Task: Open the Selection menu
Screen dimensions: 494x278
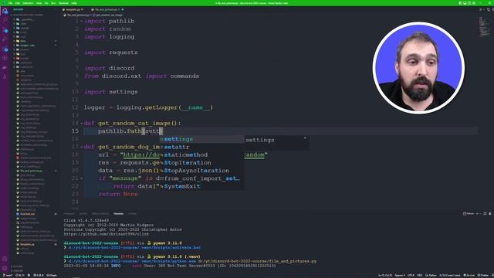Action: [x=28, y=3]
